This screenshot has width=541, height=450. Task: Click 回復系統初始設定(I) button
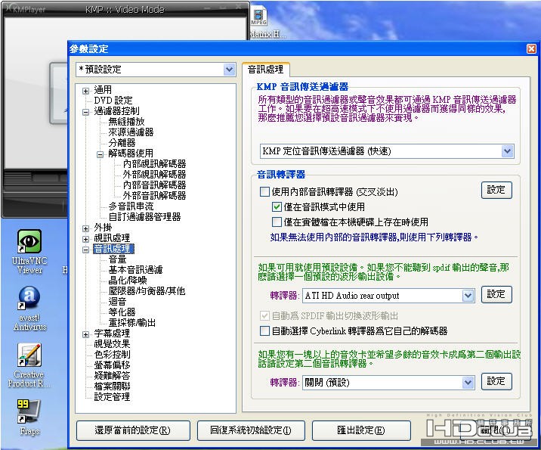coord(251,430)
